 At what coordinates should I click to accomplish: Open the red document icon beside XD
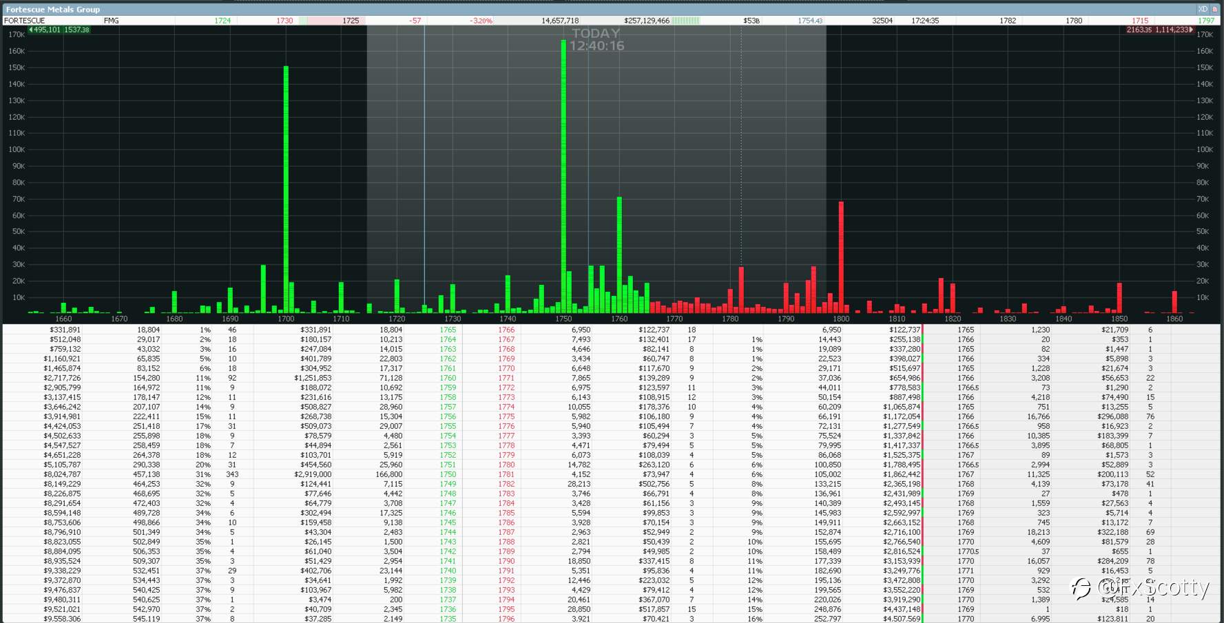(1215, 9)
